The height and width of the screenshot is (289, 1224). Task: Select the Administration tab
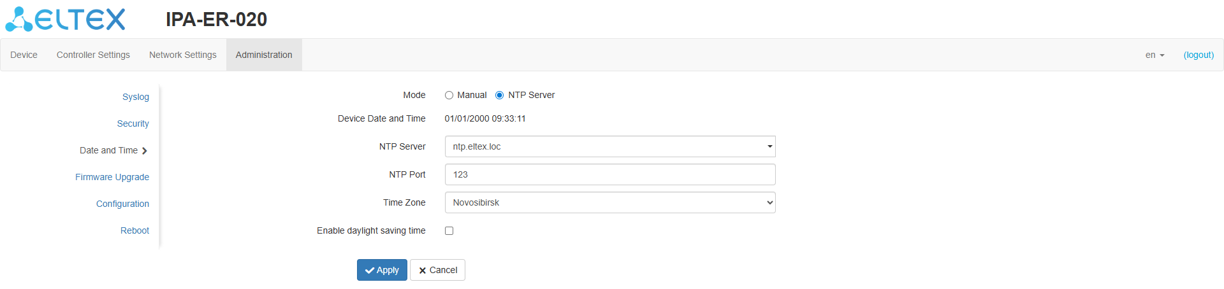point(264,55)
